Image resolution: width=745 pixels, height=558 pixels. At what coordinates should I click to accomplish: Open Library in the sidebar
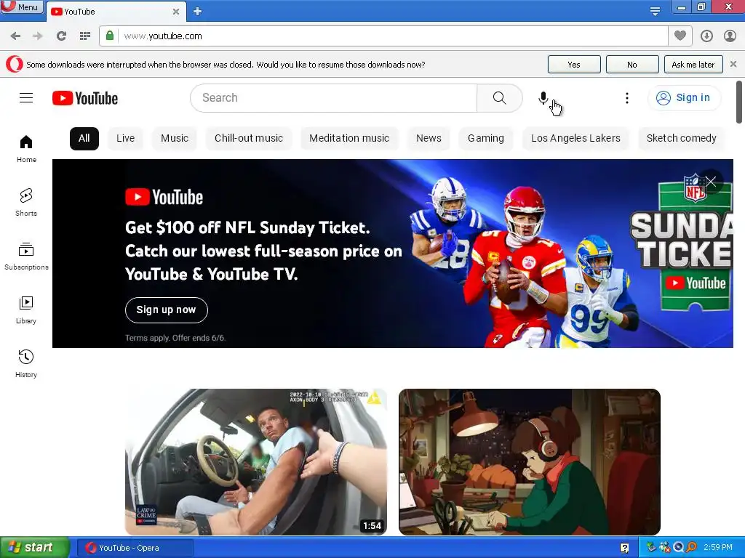pyautogui.click(x=26, y=310)
